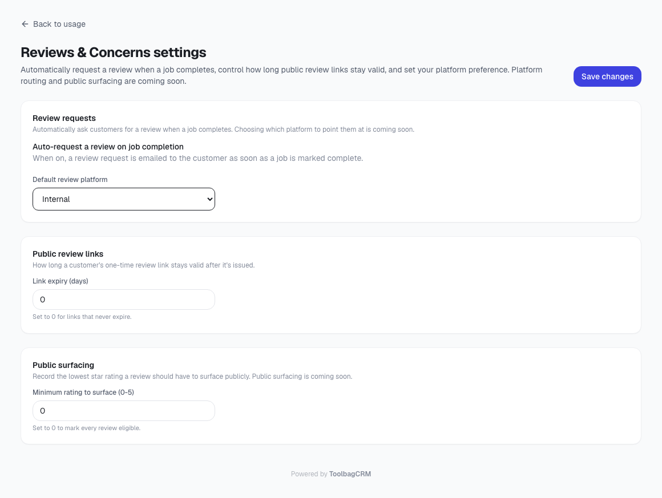Click the 'Link expiry (days)' label
This screenshot has width=662, height=498.
pyautogui.click(x=60, y=281)
